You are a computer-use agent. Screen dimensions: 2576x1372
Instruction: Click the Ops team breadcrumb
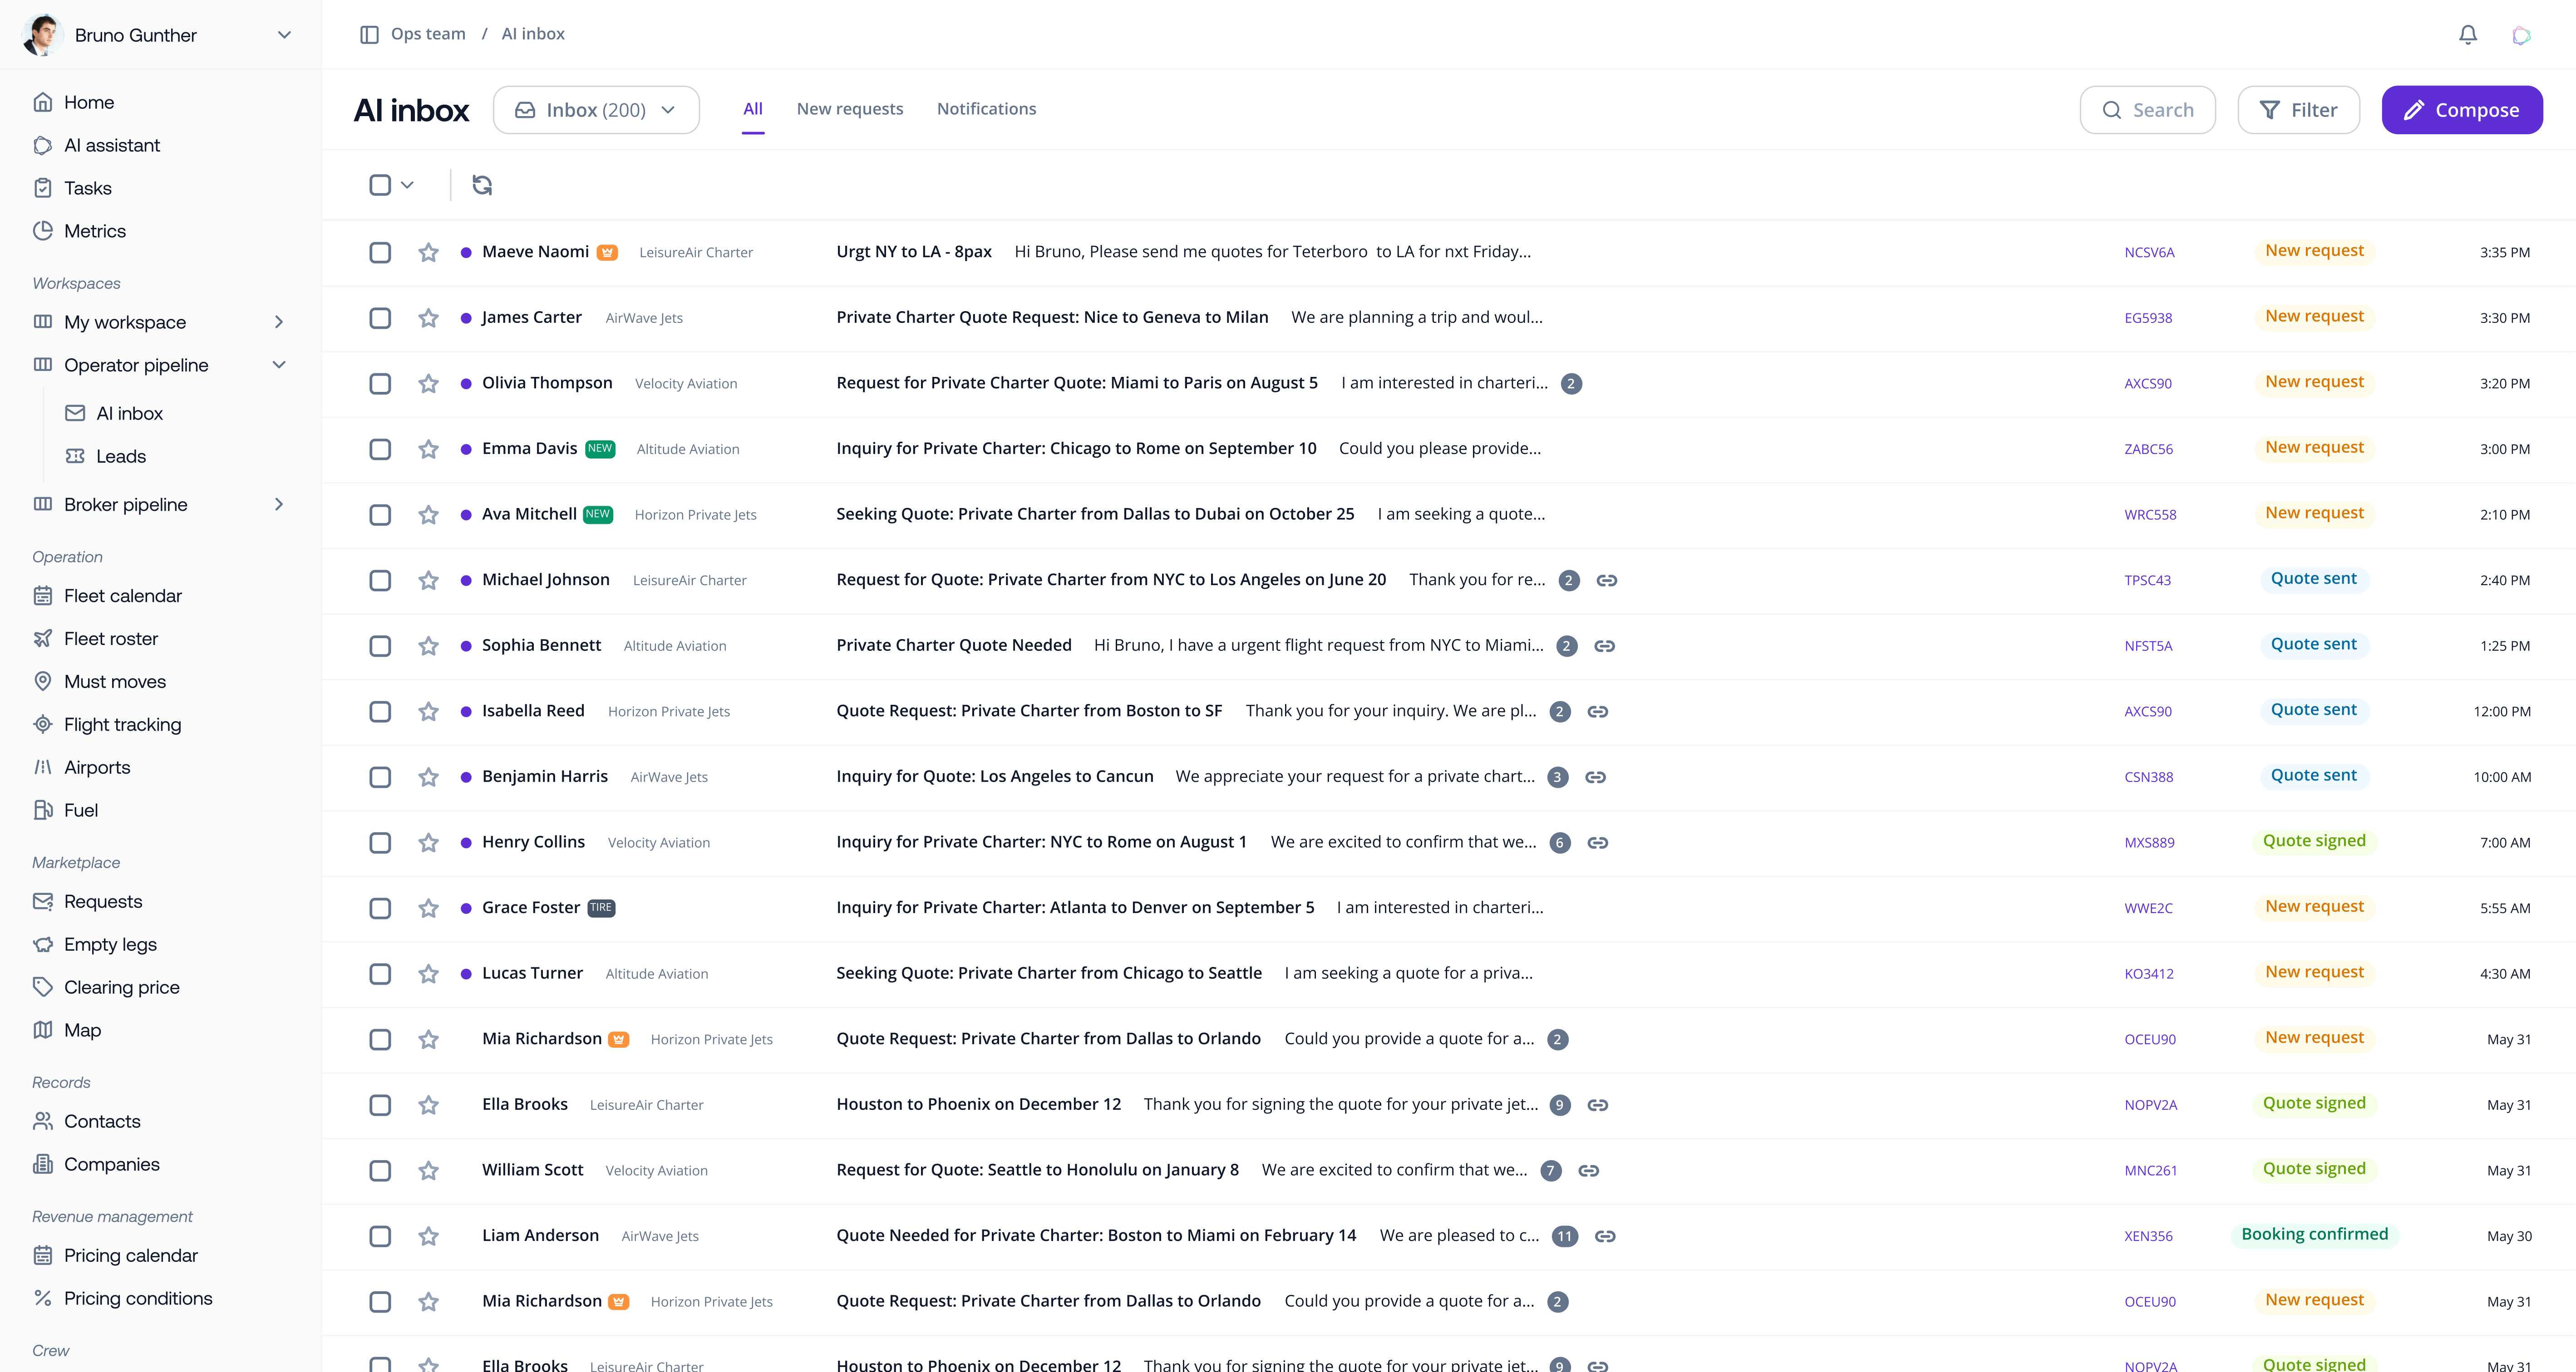pos(428,34)
